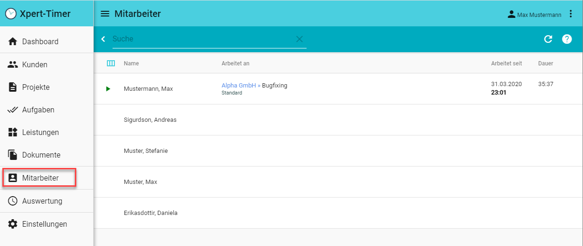Open Max Mustermann user account
This screenshot has height=246, width=583.
coord(534,15)
